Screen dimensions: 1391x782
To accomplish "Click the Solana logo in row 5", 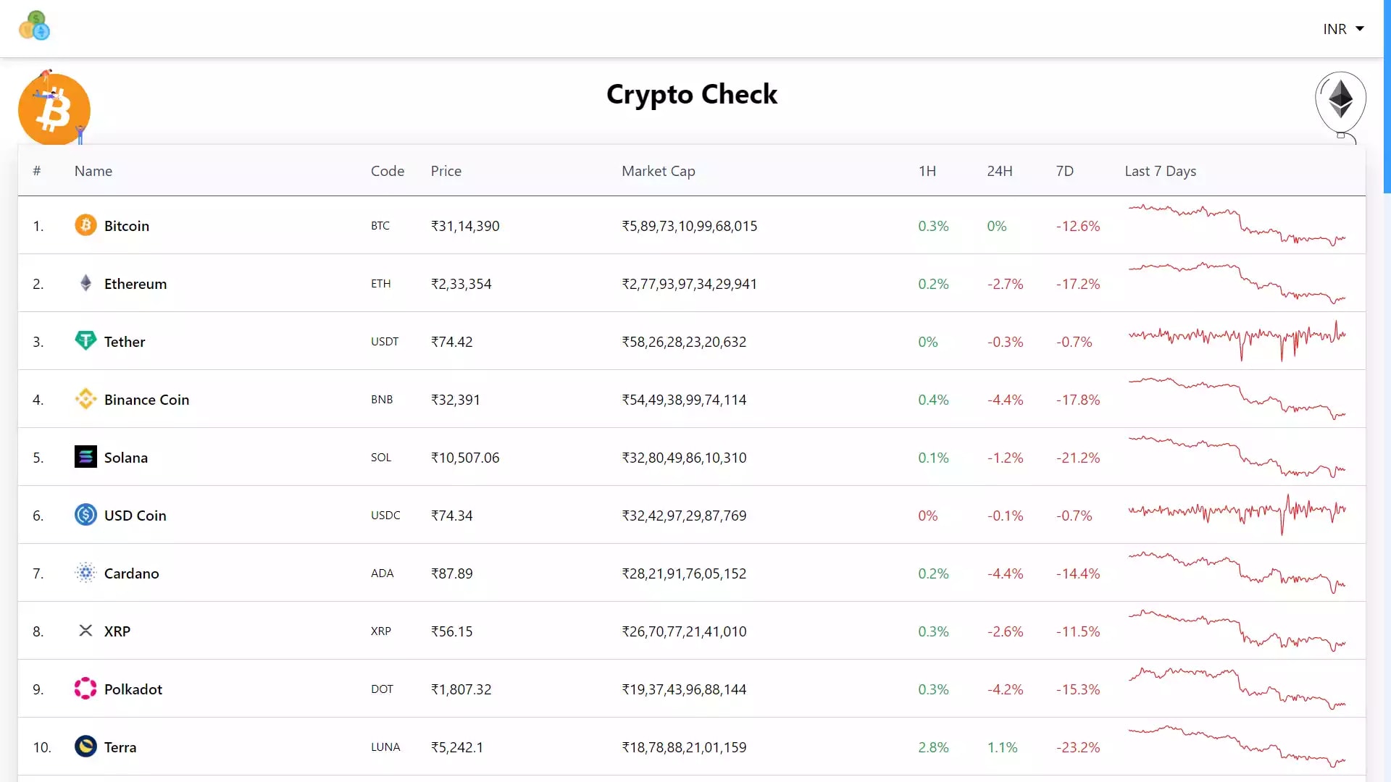I will point(84,456).
